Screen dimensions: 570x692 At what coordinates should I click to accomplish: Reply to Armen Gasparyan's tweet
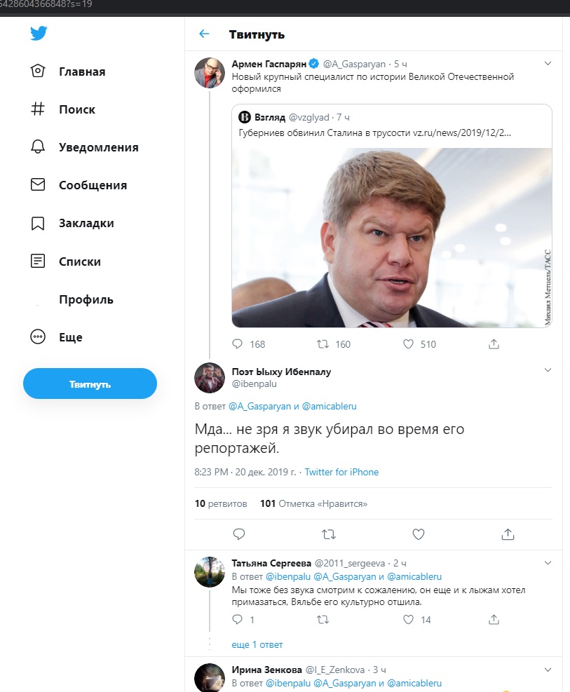coord(238,344)
